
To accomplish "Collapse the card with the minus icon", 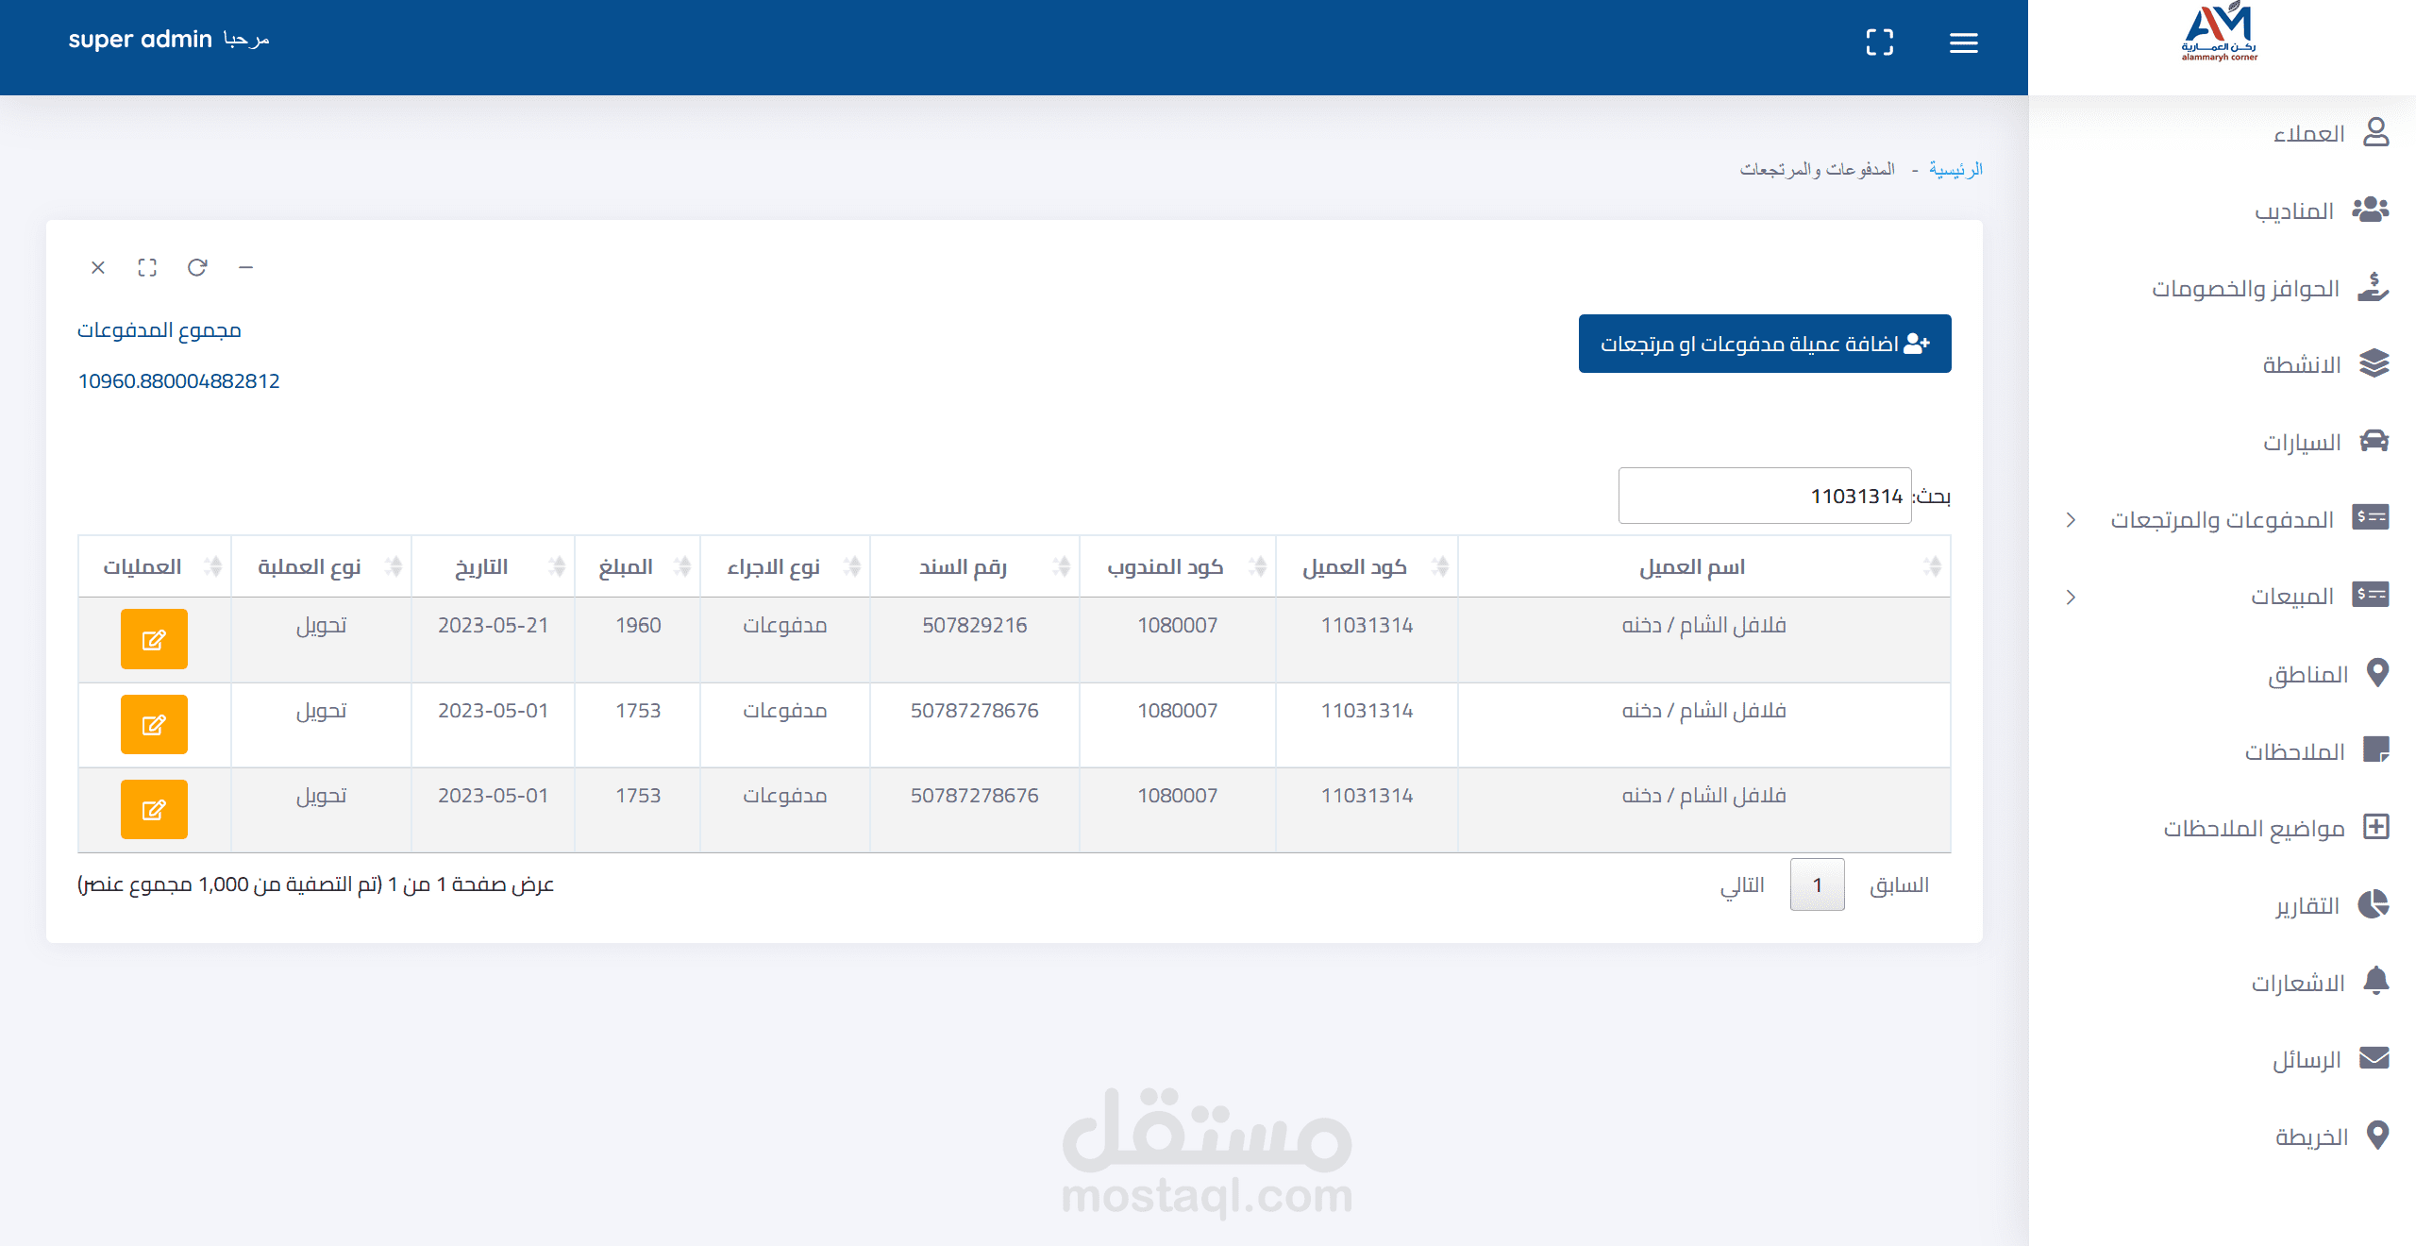I will point(245,267).
